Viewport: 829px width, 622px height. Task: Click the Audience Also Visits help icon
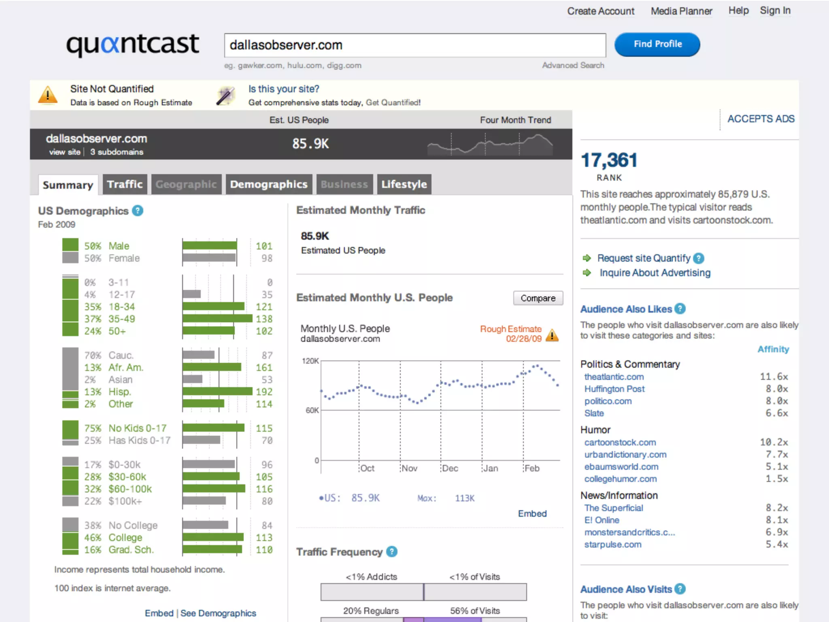pyautogui.click(x=680, y=589)
